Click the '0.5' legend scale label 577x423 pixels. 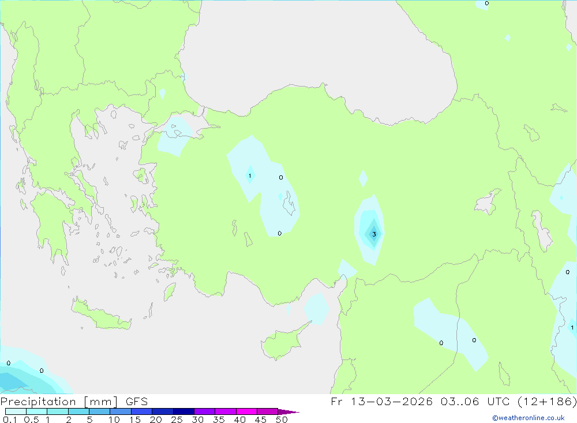[31, 420]
